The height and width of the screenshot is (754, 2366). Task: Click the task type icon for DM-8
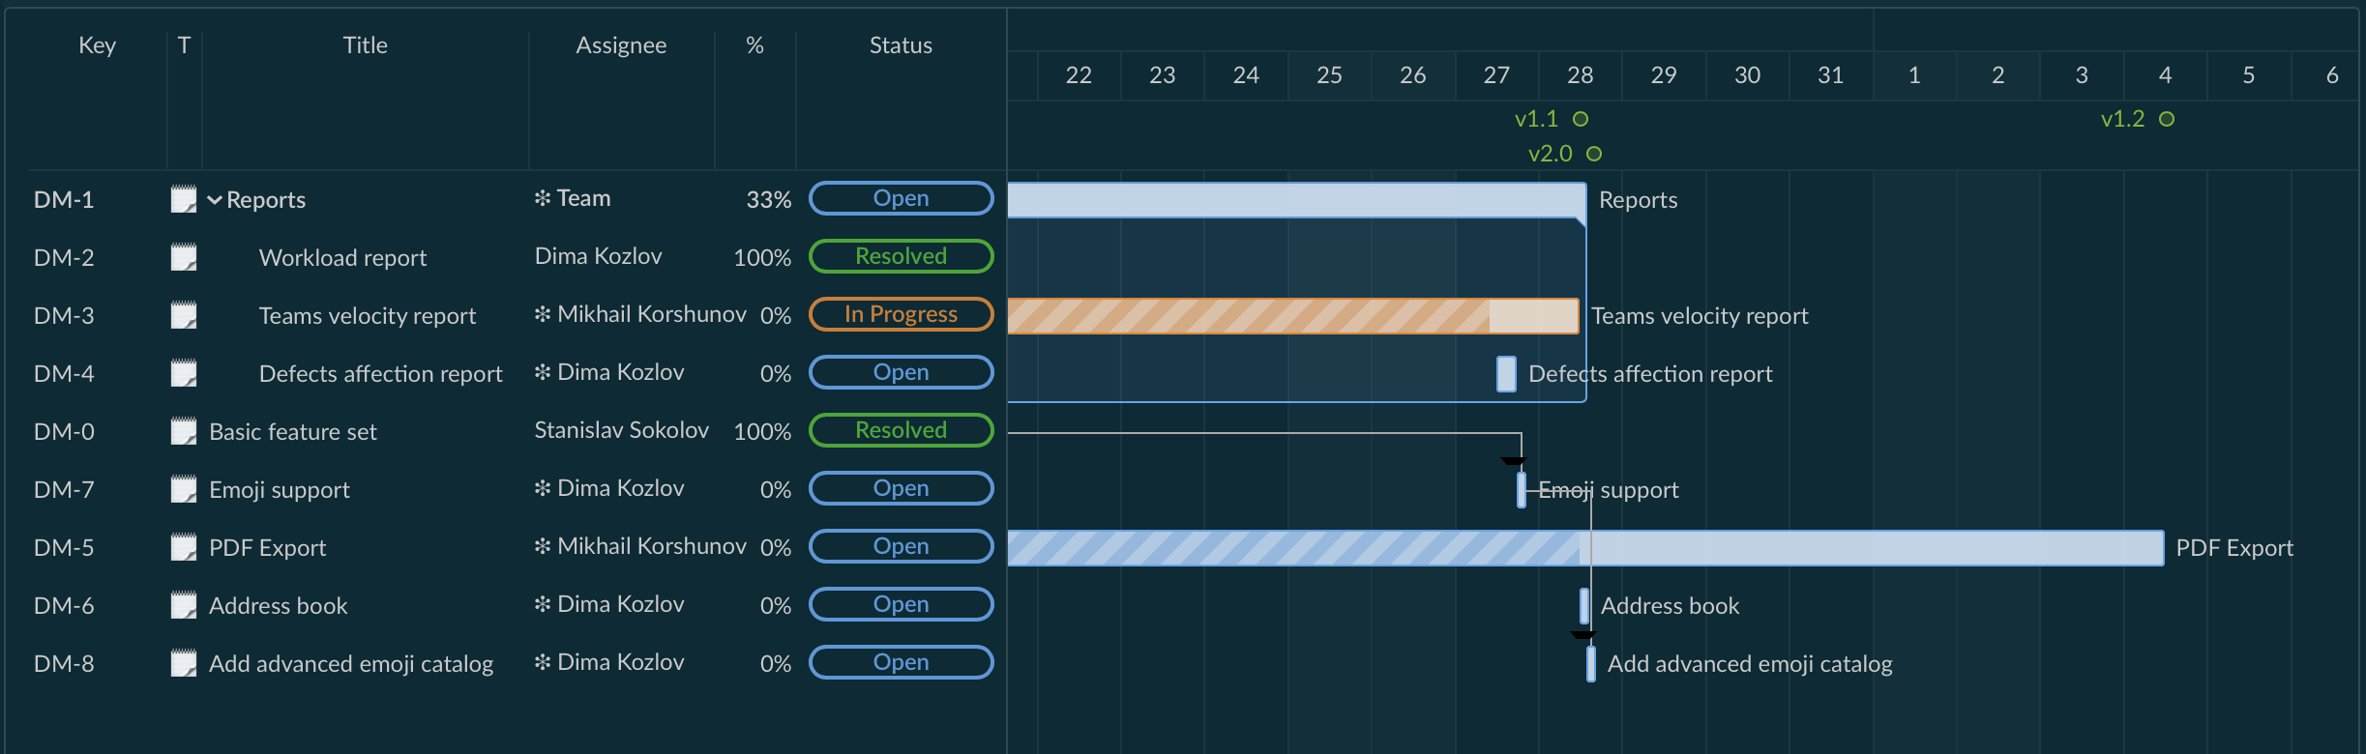184,663
